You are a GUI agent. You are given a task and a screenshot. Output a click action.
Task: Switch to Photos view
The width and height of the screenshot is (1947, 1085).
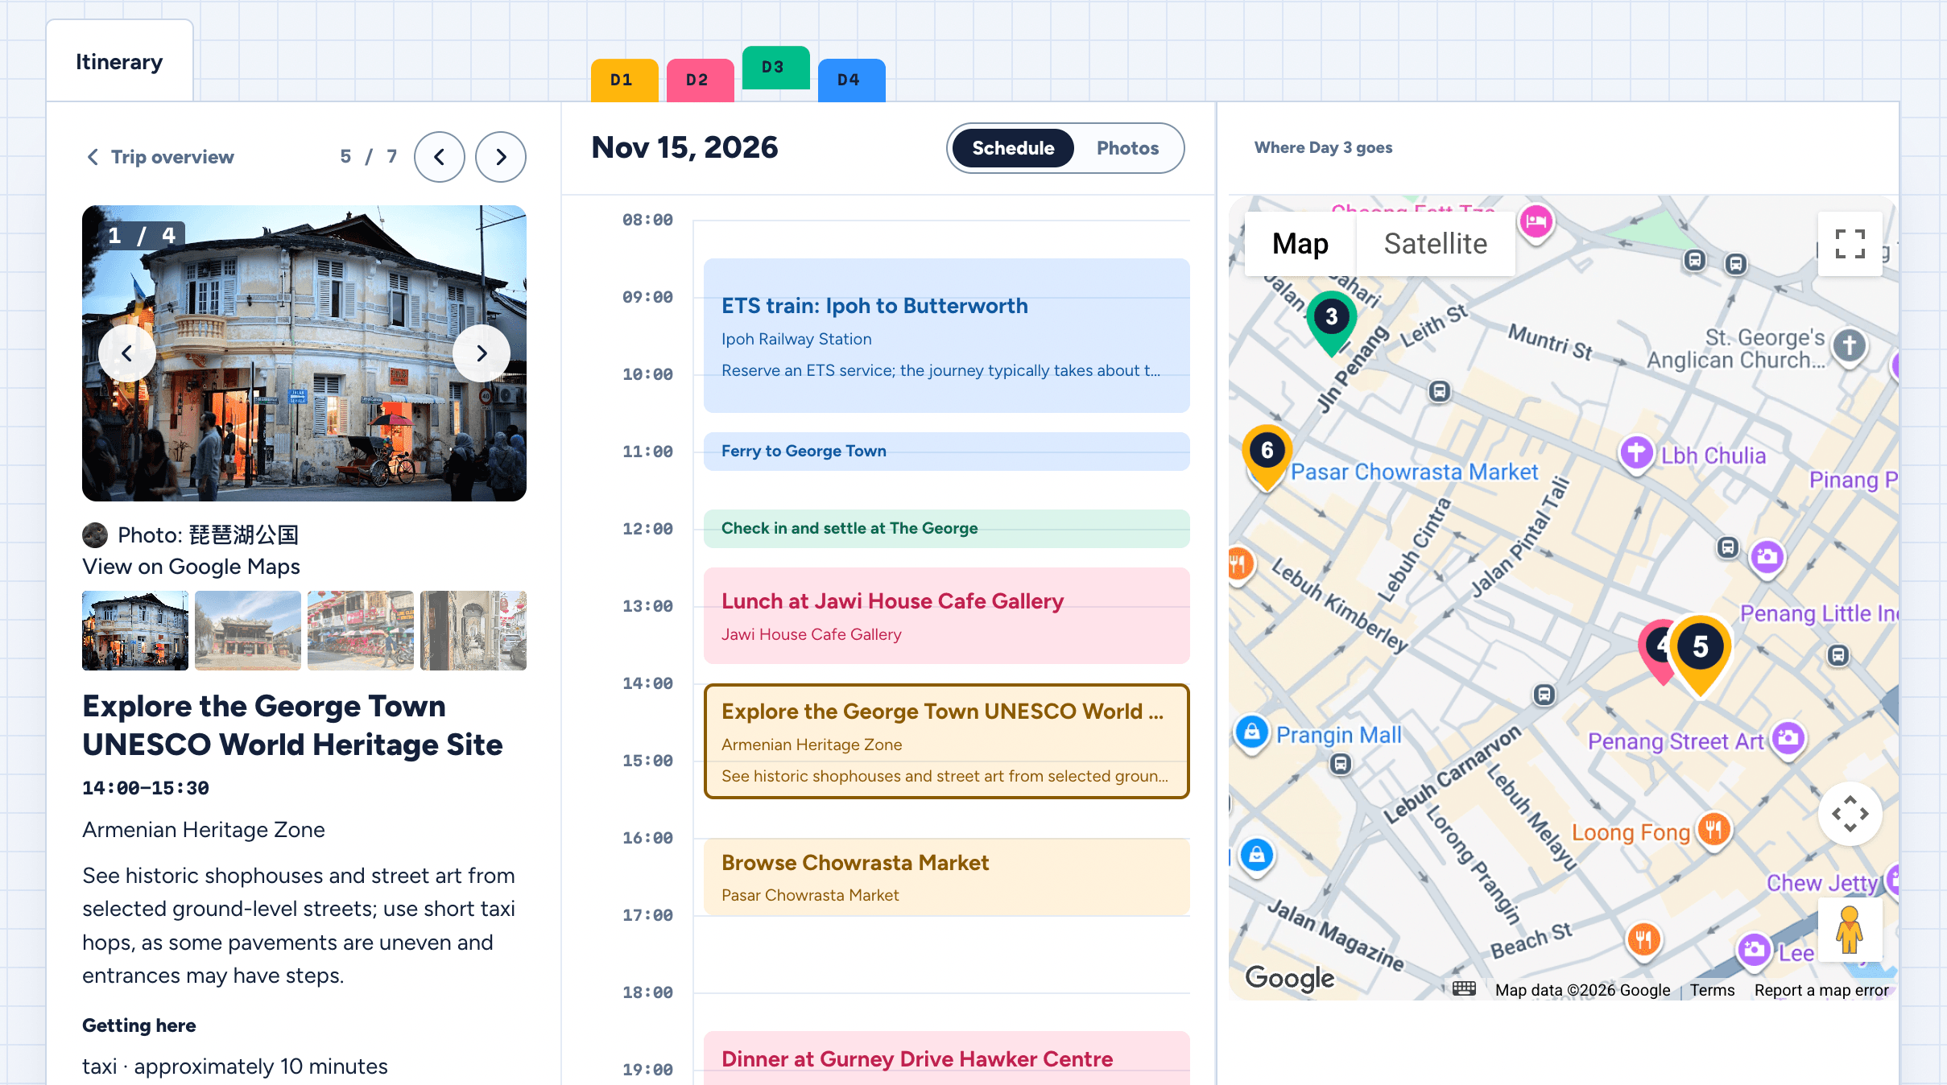1127,148
